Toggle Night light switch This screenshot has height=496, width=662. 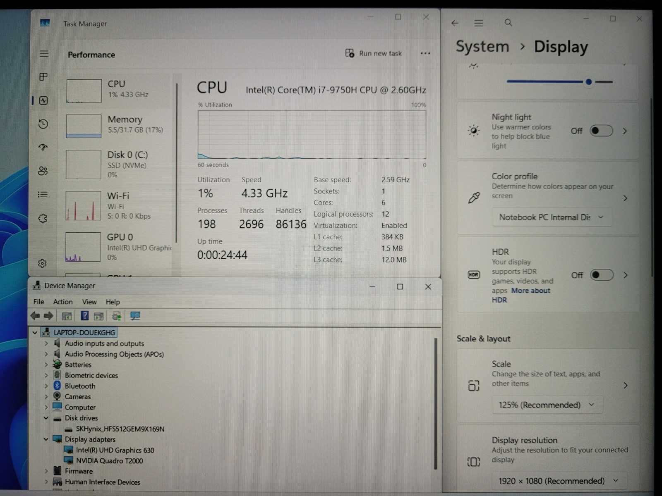coord(601,131)
